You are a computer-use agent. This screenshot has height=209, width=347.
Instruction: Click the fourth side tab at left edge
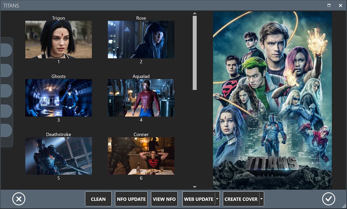(6, 111)
